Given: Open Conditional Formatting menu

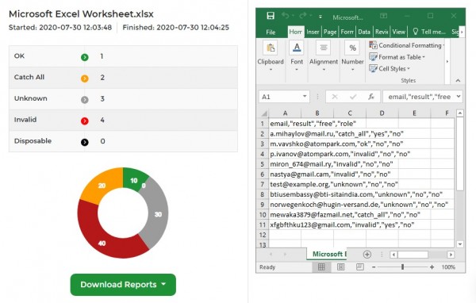Looking at the screenshot, I should click(406, 45).
